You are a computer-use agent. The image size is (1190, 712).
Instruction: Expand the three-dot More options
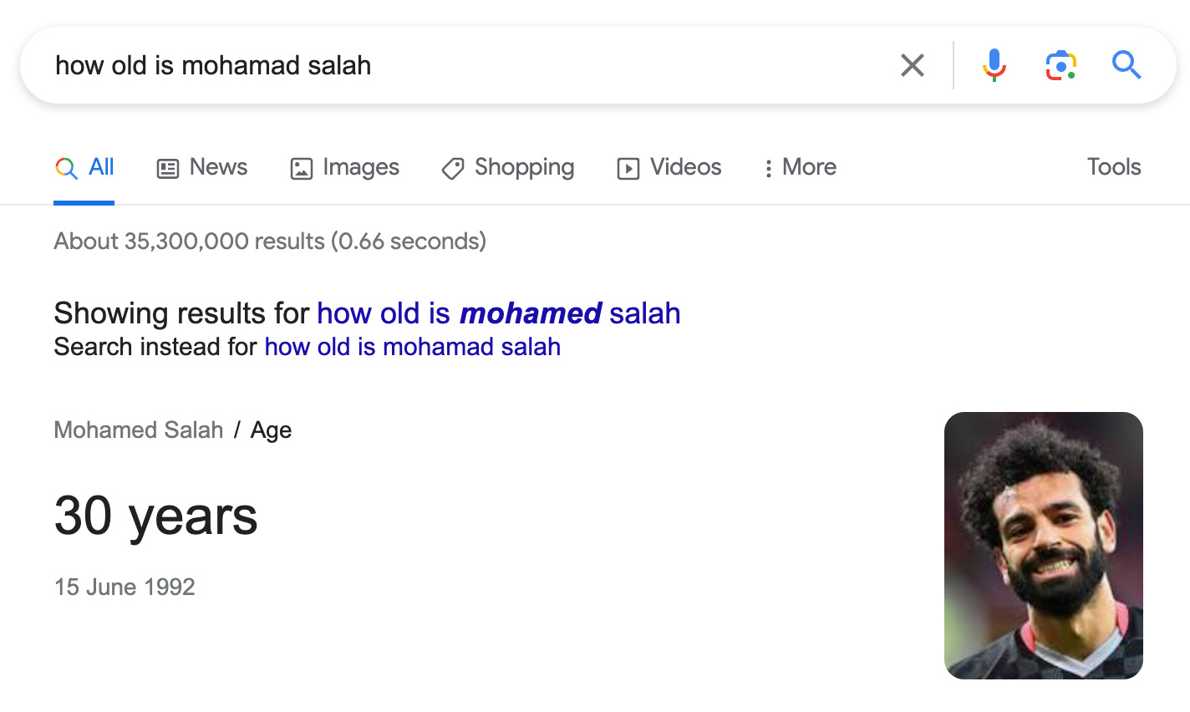point(768,167)
